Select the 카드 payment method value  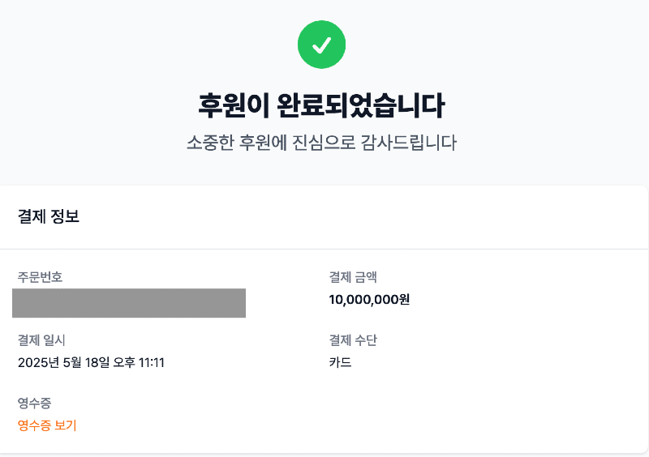tap(340, 363)
